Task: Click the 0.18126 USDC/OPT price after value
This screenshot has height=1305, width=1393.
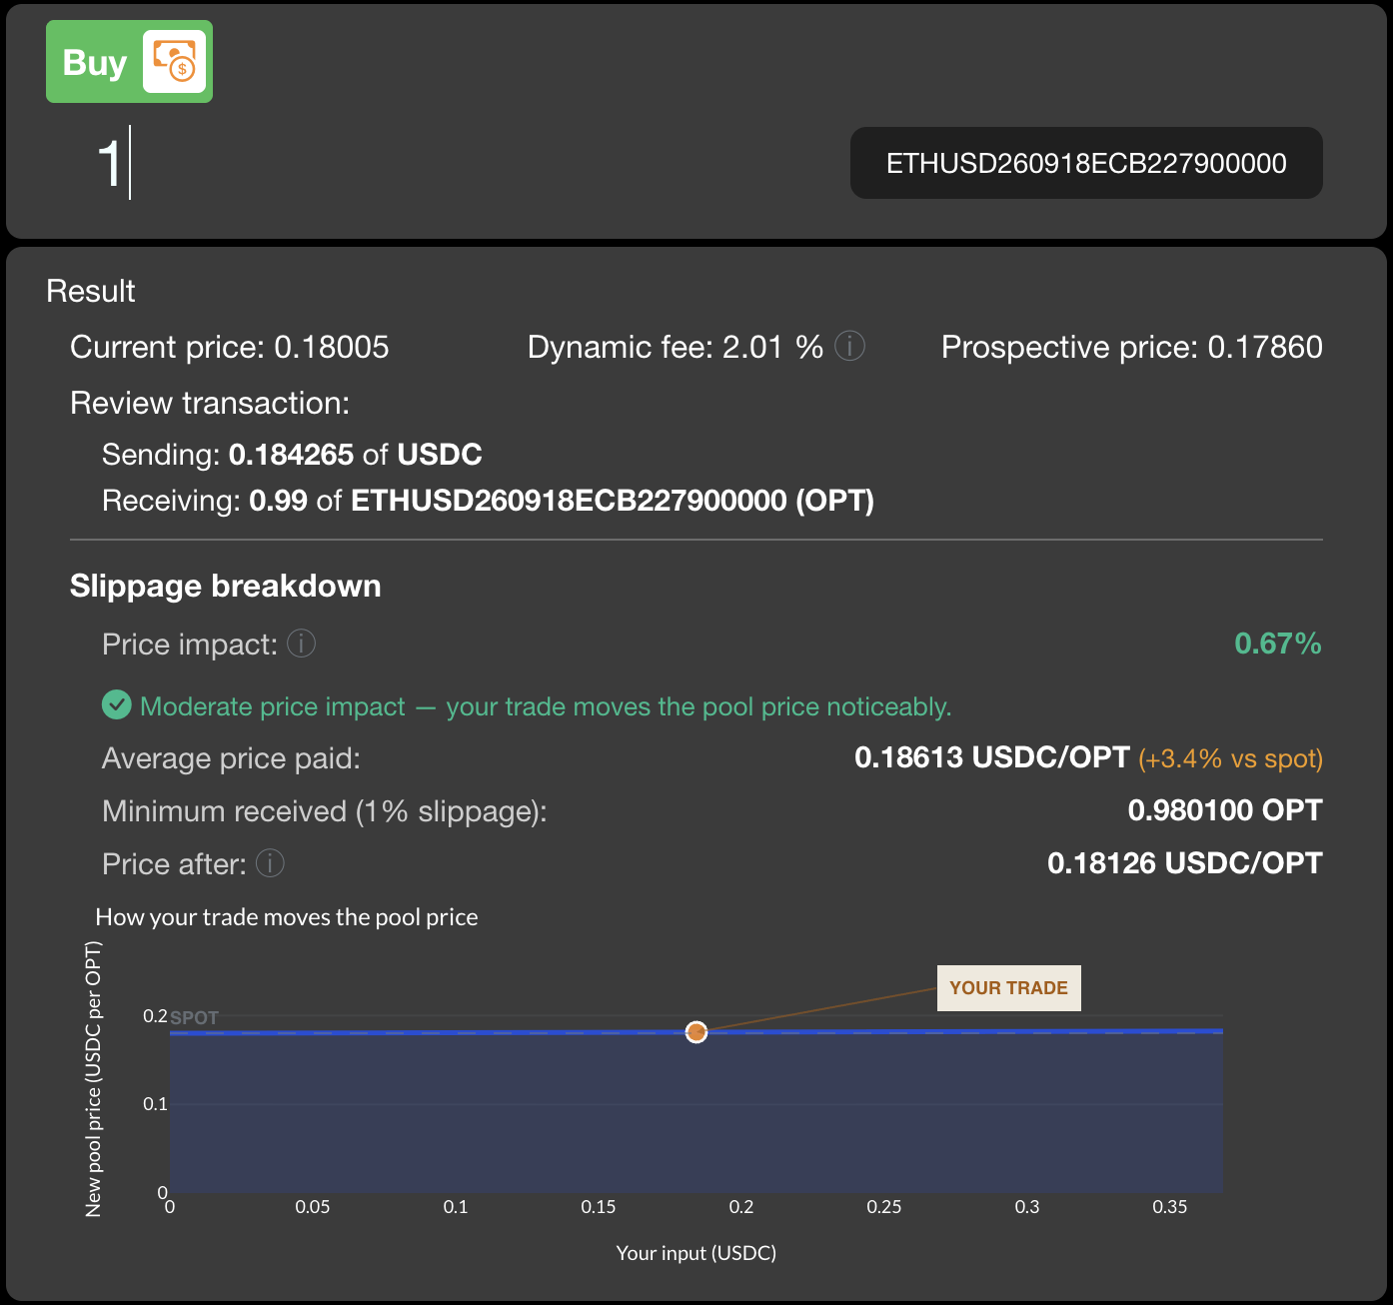Action: coord(1185,863)
